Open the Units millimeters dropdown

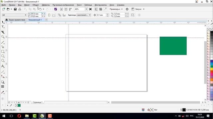click(90, 15)
